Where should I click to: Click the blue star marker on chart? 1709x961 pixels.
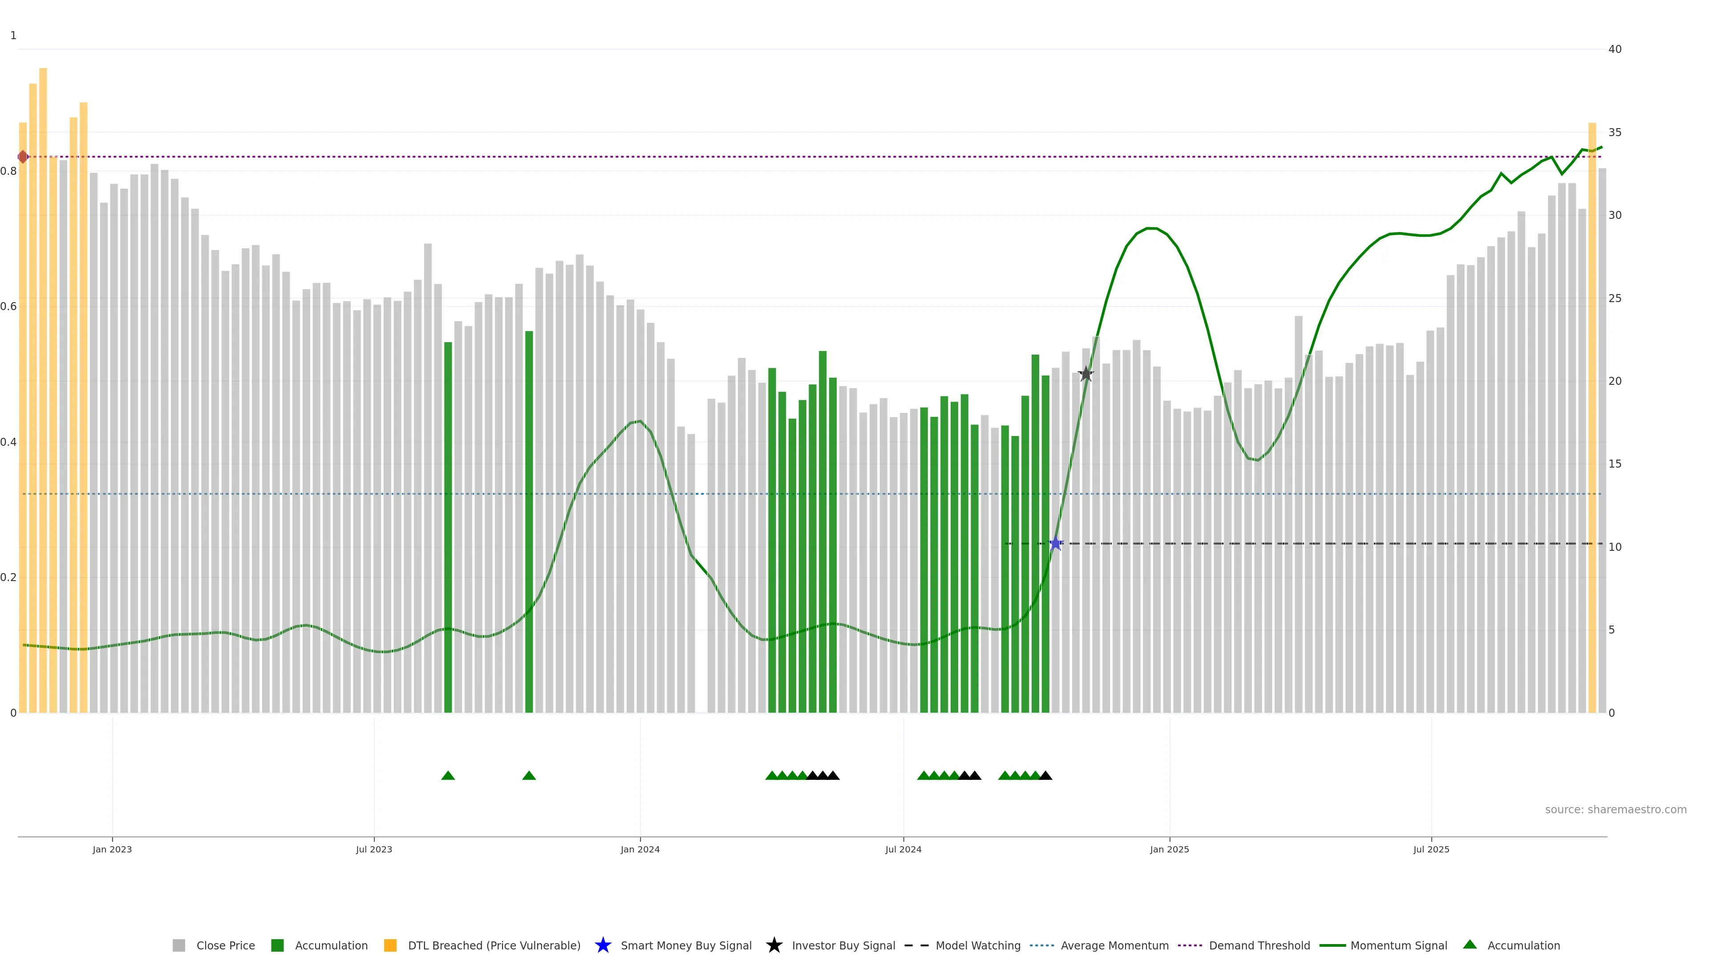click(1056, 544)
